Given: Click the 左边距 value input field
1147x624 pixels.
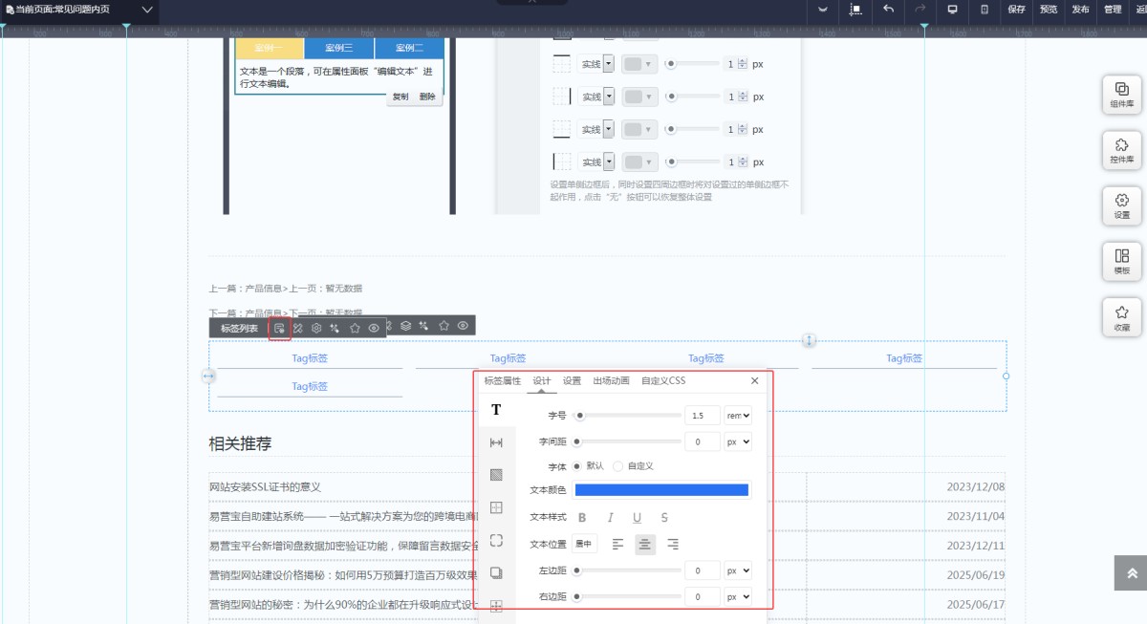Looking at the screenshot, I should (x=703, y=570).
